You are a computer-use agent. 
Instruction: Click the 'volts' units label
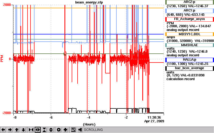click(x=170, y=49)
